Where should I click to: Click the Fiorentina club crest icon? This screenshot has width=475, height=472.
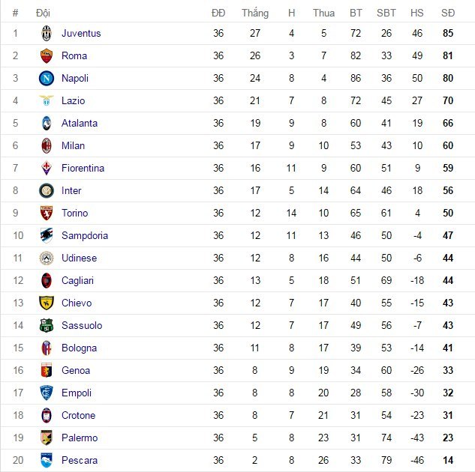point(47,168)
